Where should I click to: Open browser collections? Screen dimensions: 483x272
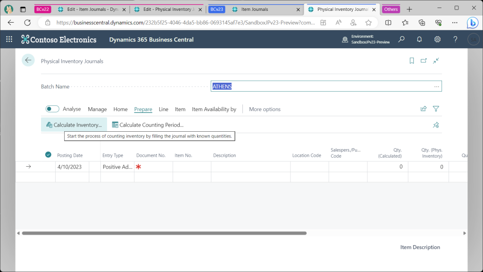point(422,23)
